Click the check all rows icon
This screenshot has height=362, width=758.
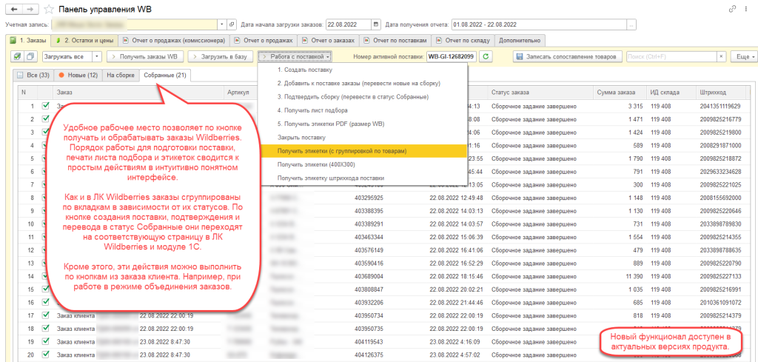point(16,56)
